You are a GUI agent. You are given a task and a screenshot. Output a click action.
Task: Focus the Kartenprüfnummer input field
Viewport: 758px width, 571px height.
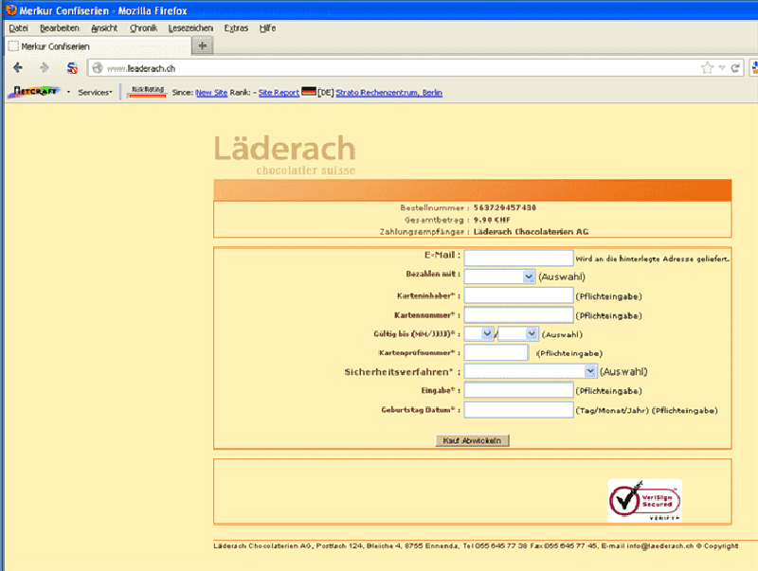(x=496, y=352)
